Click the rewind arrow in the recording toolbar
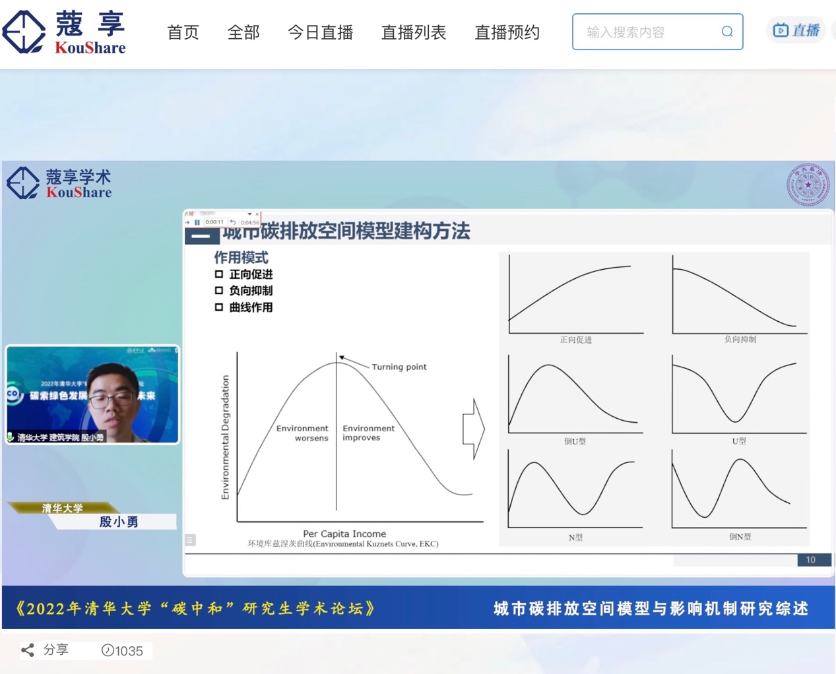 [x=232, y=222]
